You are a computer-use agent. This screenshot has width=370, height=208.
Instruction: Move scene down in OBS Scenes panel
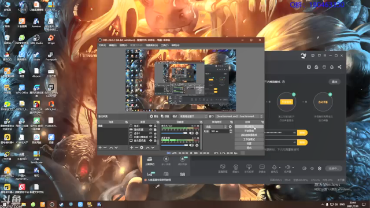[x=116, y=148]
